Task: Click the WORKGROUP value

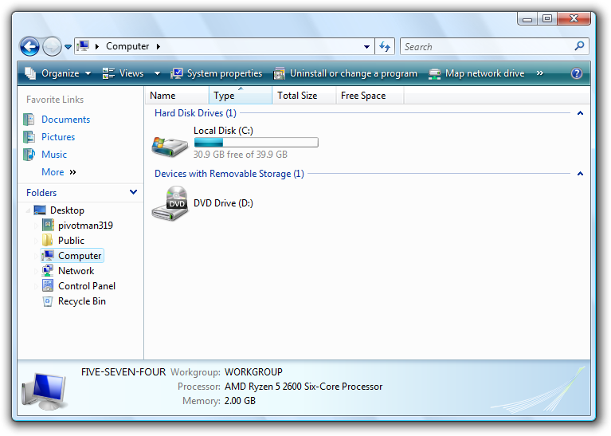Action: pos(253,372)
